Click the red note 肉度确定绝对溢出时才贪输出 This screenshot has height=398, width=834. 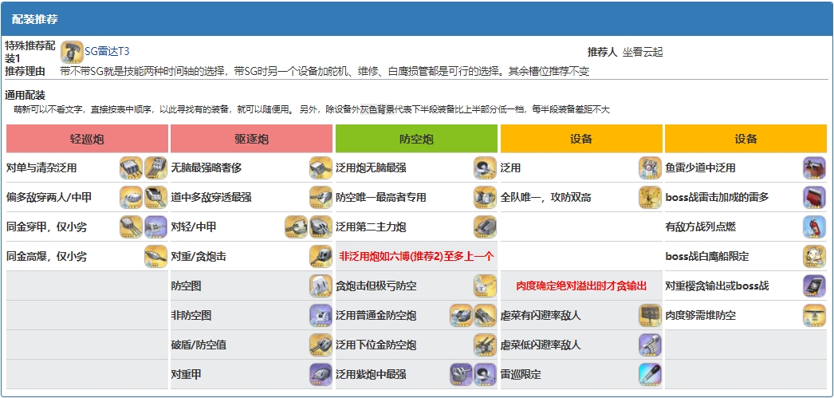point(581,286)
